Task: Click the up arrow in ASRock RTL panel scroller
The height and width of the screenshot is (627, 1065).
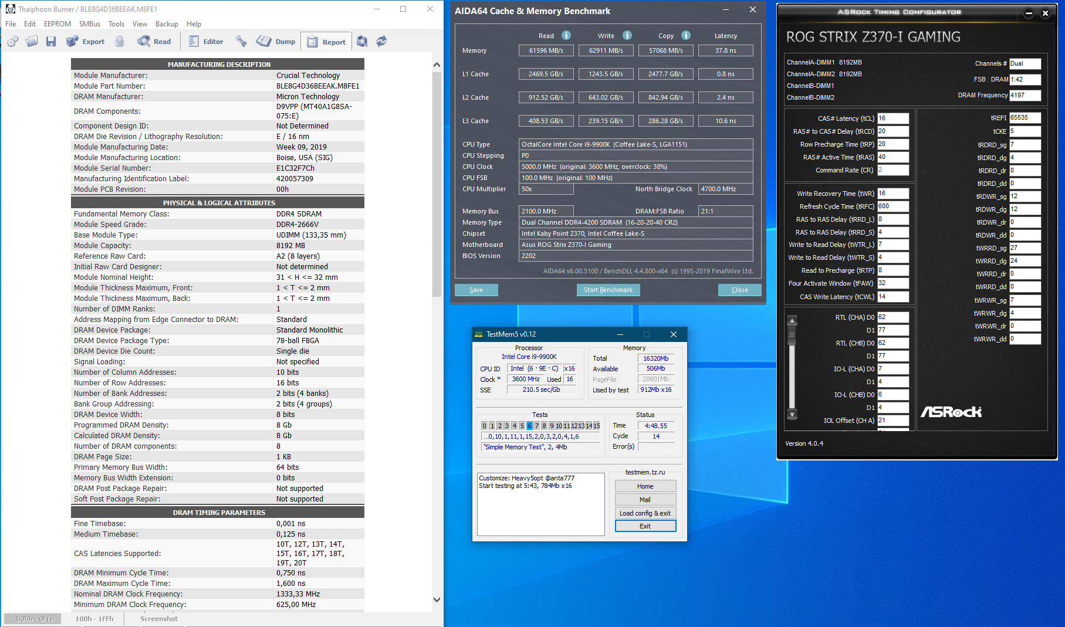Action: pos(792,321)
